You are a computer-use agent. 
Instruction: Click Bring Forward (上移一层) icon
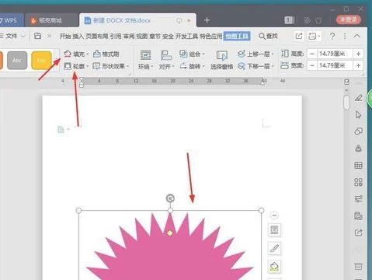(x=242, y=54)
